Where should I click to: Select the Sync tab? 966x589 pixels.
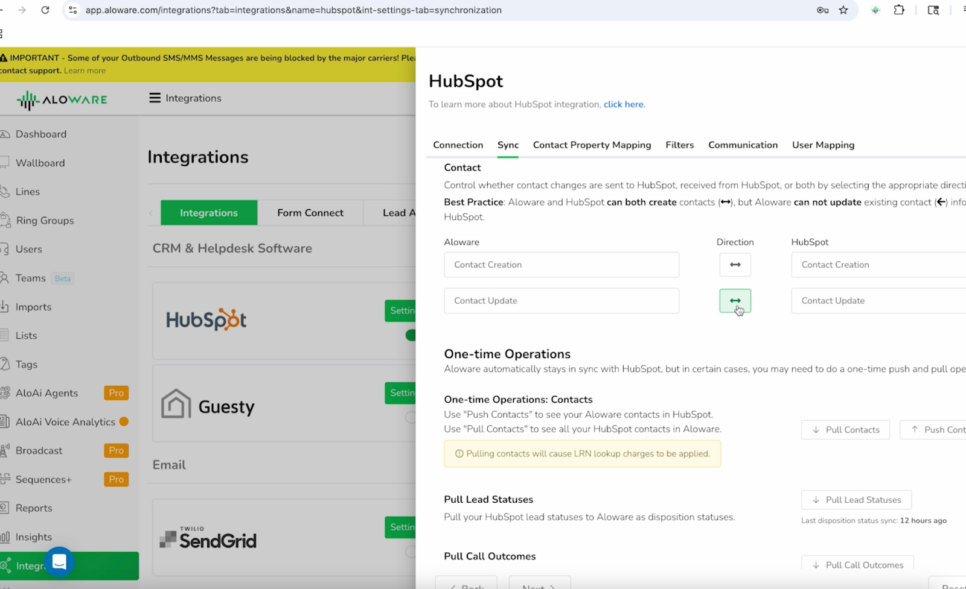coord(508,145)
